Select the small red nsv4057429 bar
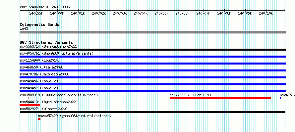The width and height of the screenshot is (295, 132). pyautogui.click(x=39, y=119)
